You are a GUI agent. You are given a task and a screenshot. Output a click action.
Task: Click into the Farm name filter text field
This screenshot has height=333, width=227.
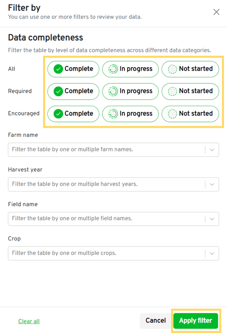coord(105,150)
